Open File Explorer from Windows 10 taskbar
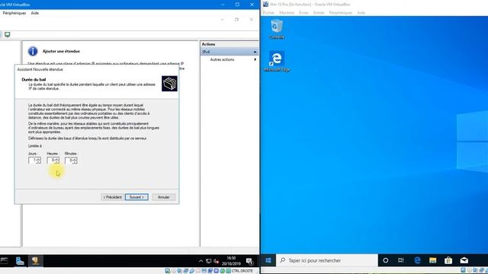Screen dimensions: 488x274 pyautogui.click(x=432, y=260)
